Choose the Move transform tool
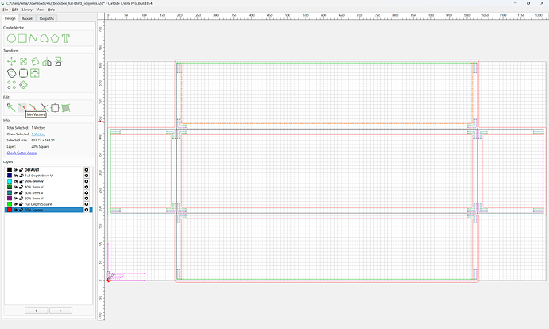Image resolution: width=549 pixels, height=329 pixels. [12, 62]
